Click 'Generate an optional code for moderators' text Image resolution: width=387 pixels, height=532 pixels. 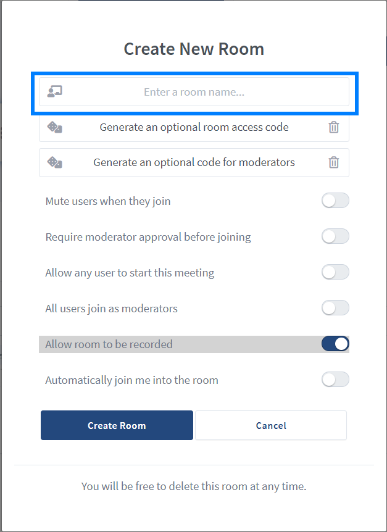pyautogui.click(x=194, y=163)
